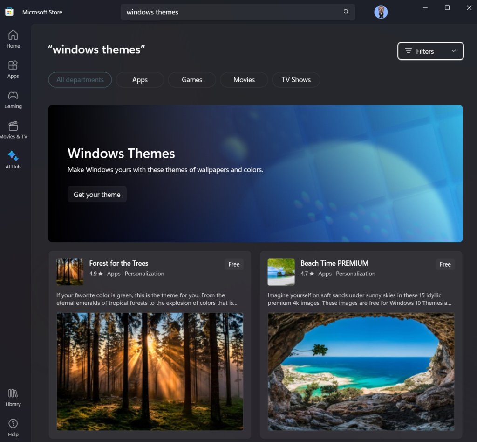
Task: Click Forest for the Trees app icon
Action: coord(70,272)
